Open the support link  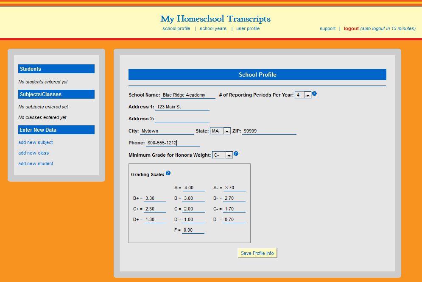327,29
